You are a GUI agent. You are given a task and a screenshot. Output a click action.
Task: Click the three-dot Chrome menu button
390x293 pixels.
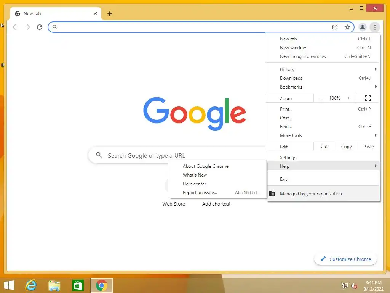[x=375, y=27]
